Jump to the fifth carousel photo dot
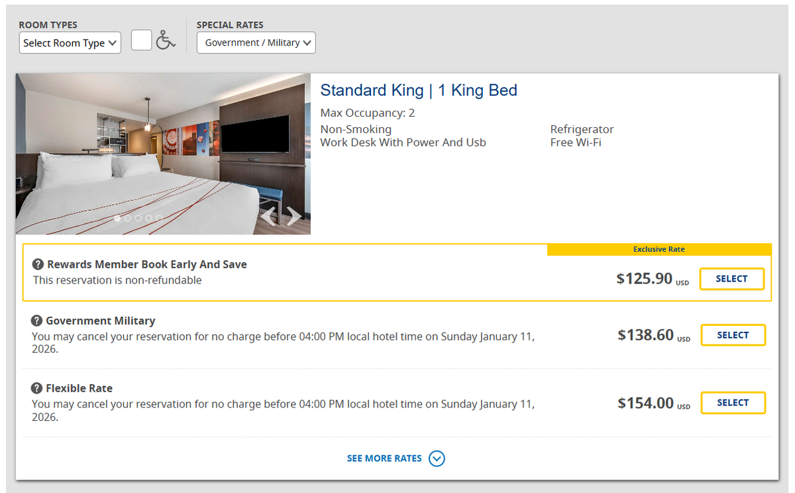795x493 pixels. click(x=159, y=218)
